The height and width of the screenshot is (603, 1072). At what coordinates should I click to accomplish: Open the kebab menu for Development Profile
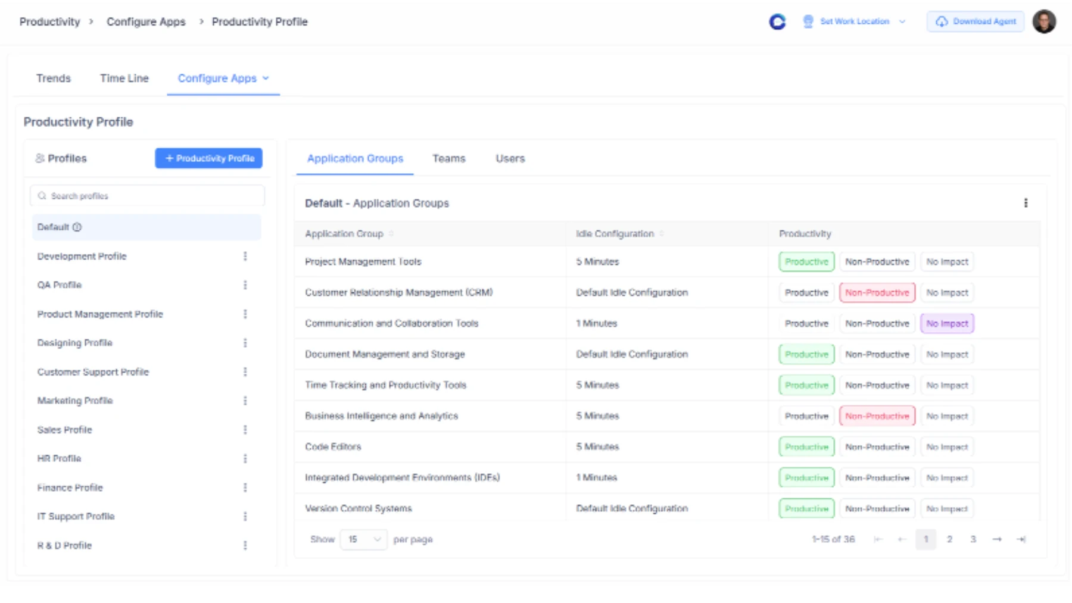245,256
